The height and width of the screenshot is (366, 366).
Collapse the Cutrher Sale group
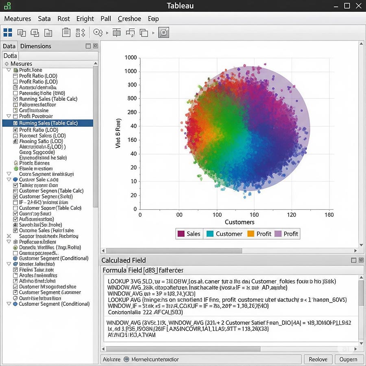tap(9, 179)
